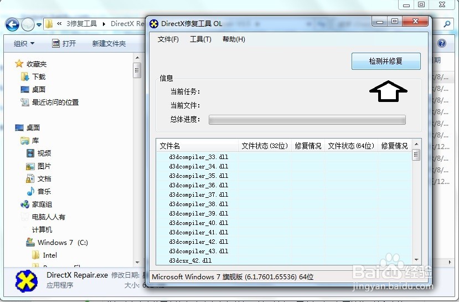The width and height of the screenshot is (459, 302).
Task: Click file list scrollbar down arrow
Action: [x=416, y=260]
